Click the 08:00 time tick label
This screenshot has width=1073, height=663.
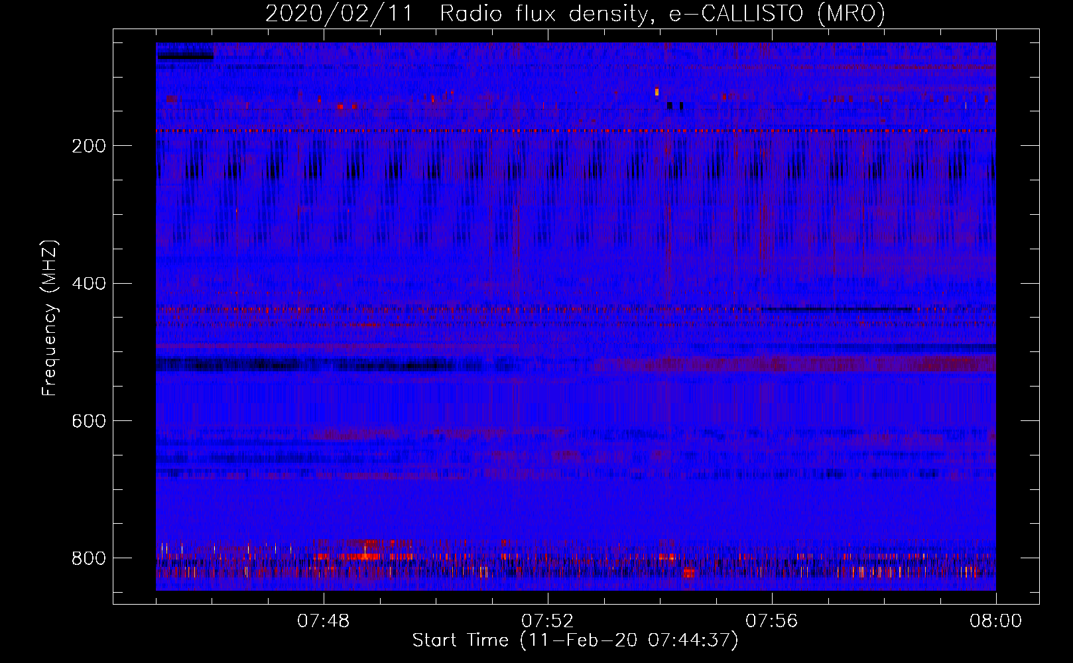point(996,621)
